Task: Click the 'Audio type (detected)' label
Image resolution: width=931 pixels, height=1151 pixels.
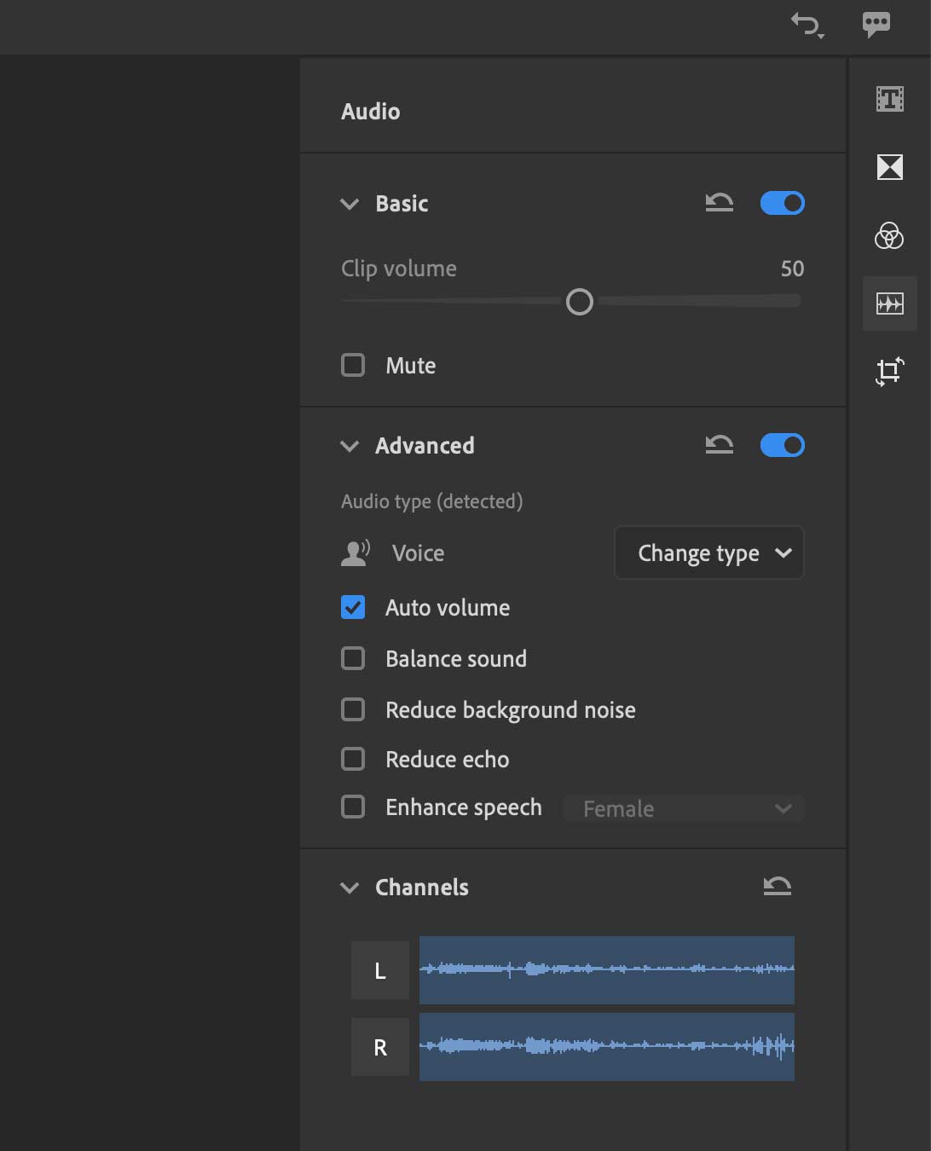Action: pos(432,501)
